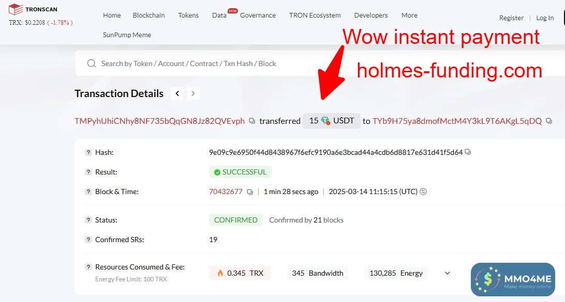
Task: Open the Governance menu
Action: point(258,15)
